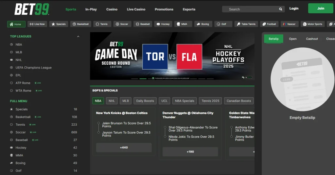This screenshot has height=175, width=335.
Task: Click the search magnifier icon
Action: point(280,9)
